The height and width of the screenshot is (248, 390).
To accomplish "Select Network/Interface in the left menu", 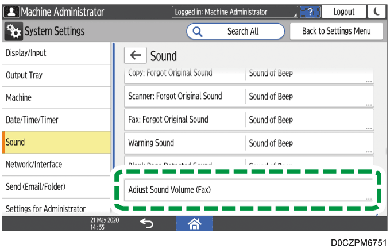I will click(x=55, y=165).
